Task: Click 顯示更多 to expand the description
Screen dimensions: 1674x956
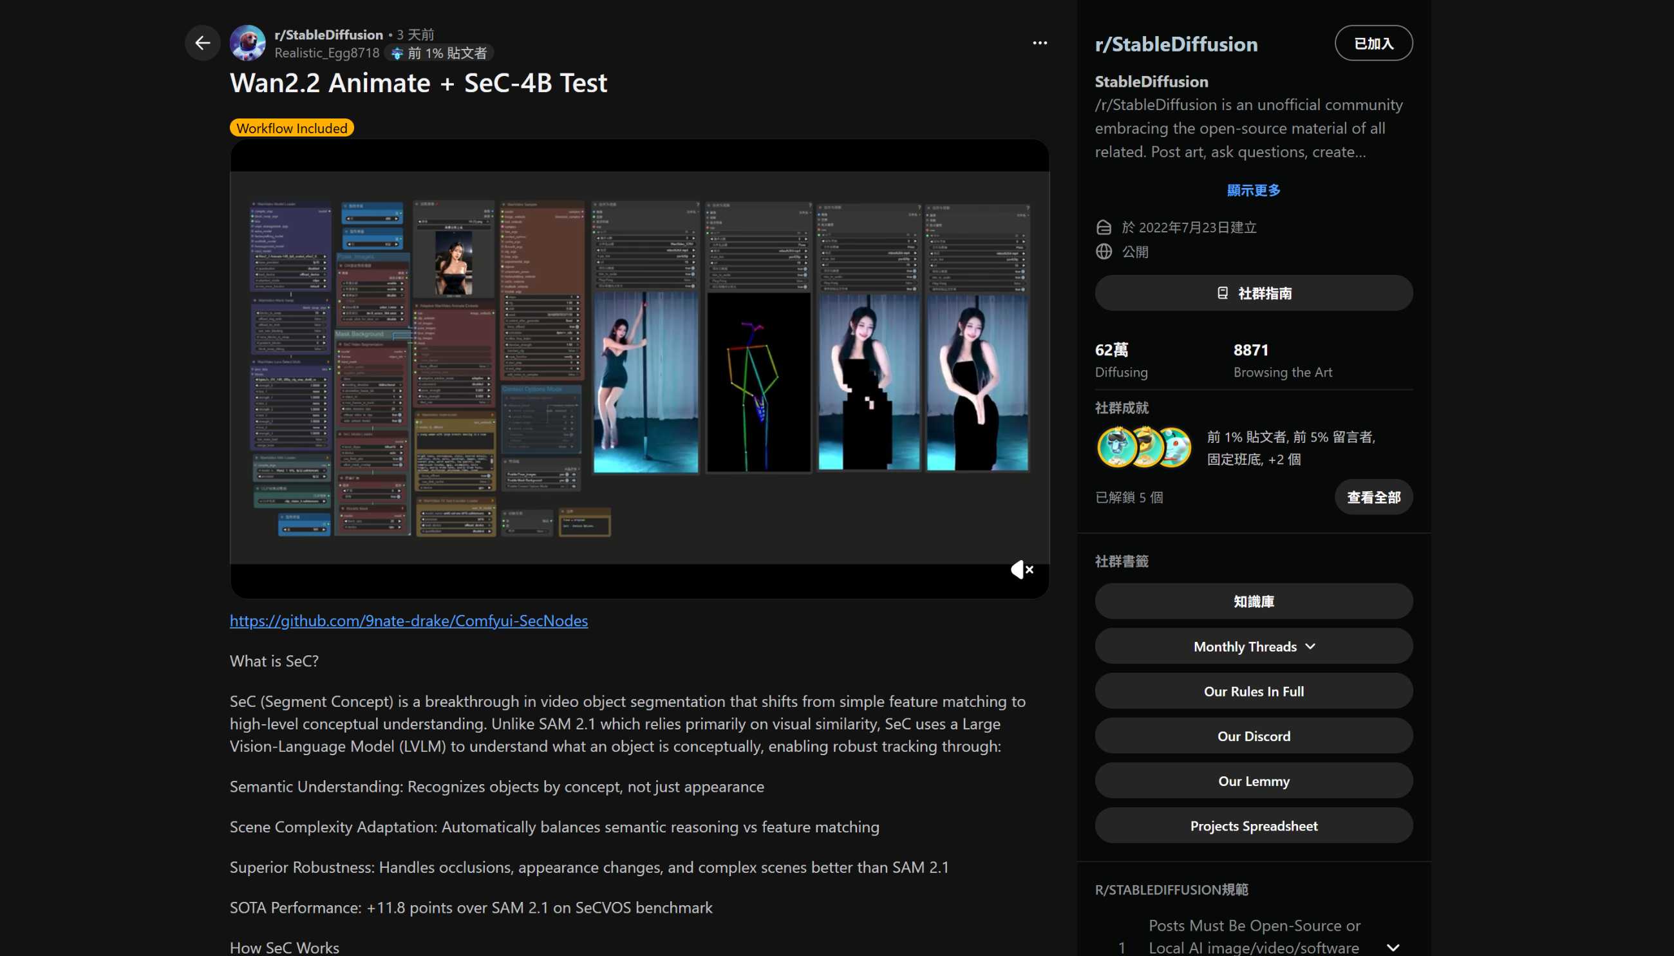Action: 1253,191
